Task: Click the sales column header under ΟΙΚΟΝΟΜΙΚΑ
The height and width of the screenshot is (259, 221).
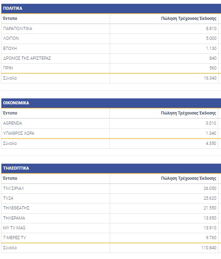Action: point(188,113)
